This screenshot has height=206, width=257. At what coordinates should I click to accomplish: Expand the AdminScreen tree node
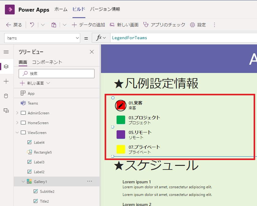[17, 113]
